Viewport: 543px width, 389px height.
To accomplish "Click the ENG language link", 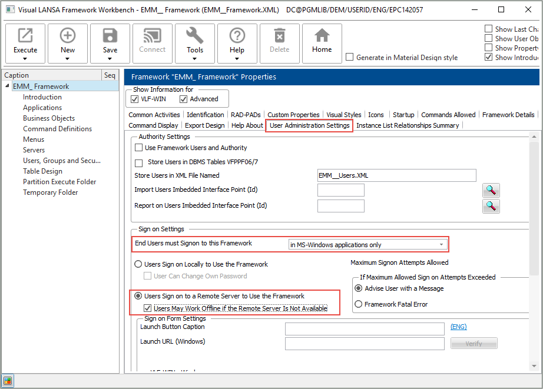I will tap(458, 327).
